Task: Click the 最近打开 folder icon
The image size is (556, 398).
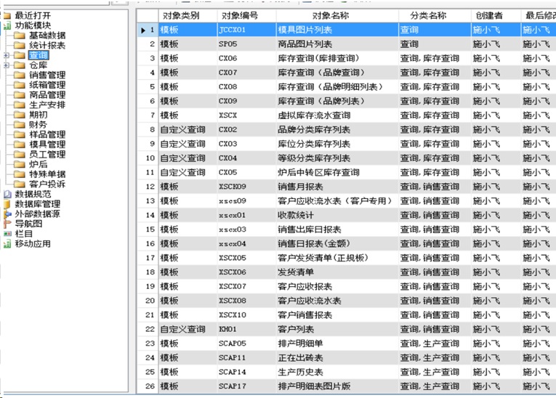Action: 7,15
